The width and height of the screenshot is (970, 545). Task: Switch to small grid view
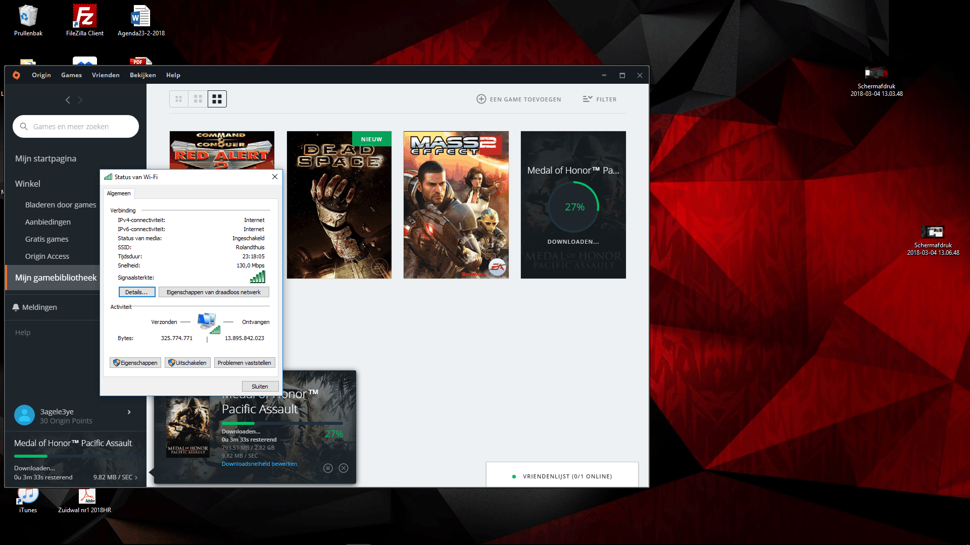point(178,99)
